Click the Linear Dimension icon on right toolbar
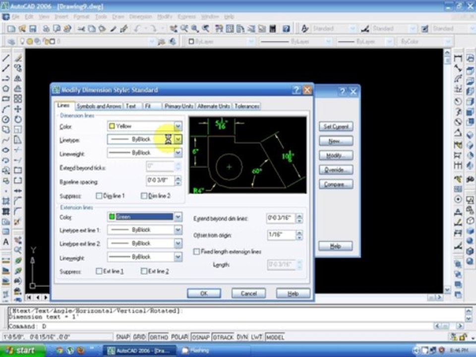Viewport: 476px width, 357px height. pos(458,58)
